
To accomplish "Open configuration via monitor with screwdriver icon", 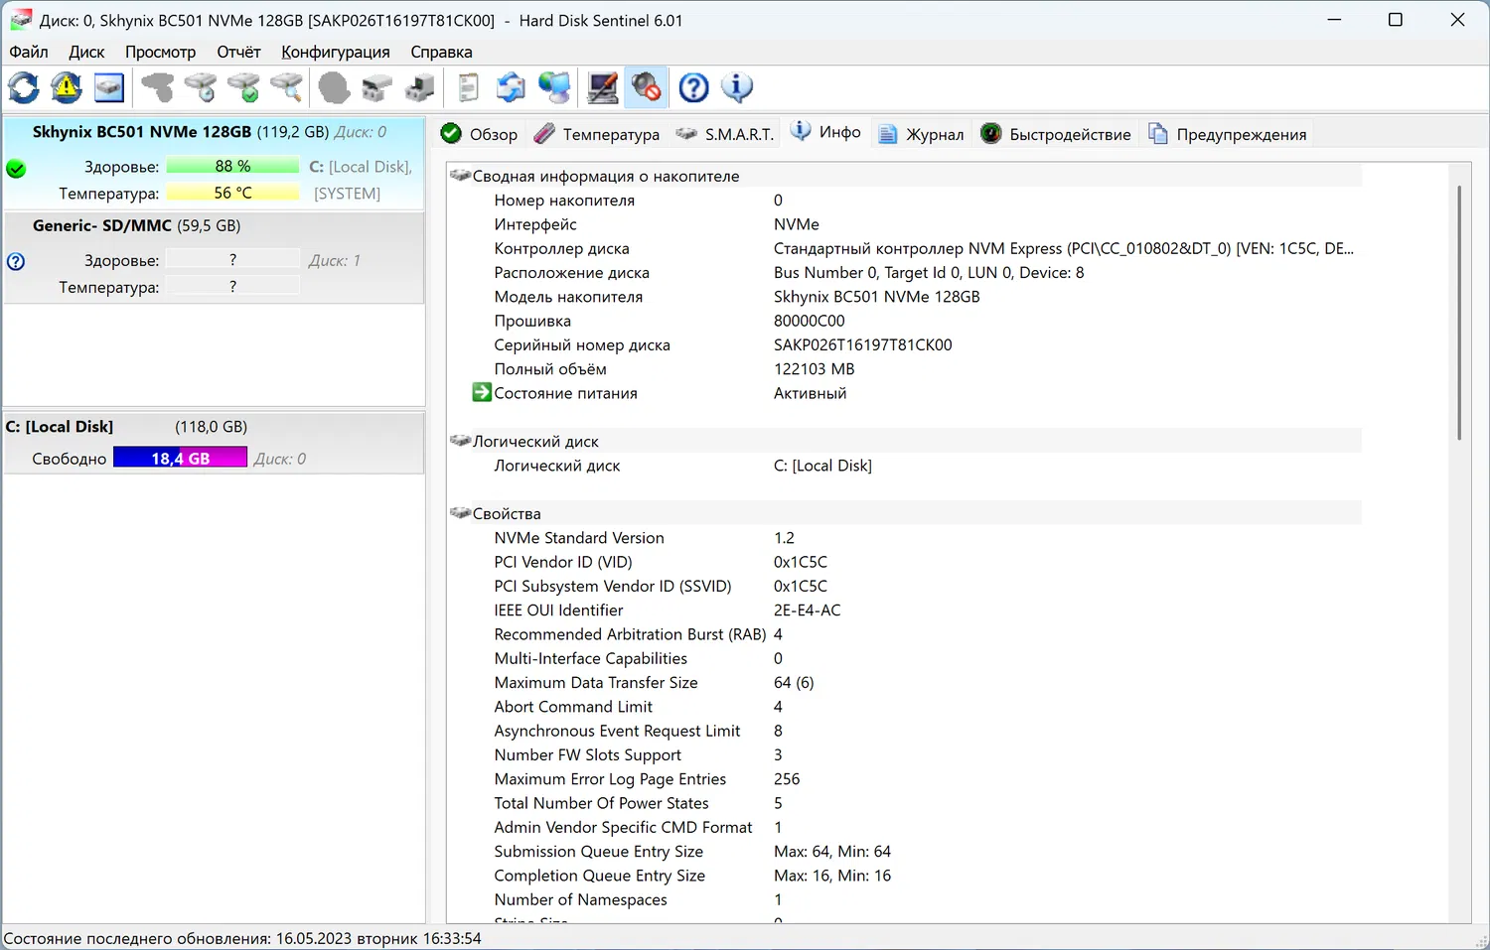I will 603,88.
